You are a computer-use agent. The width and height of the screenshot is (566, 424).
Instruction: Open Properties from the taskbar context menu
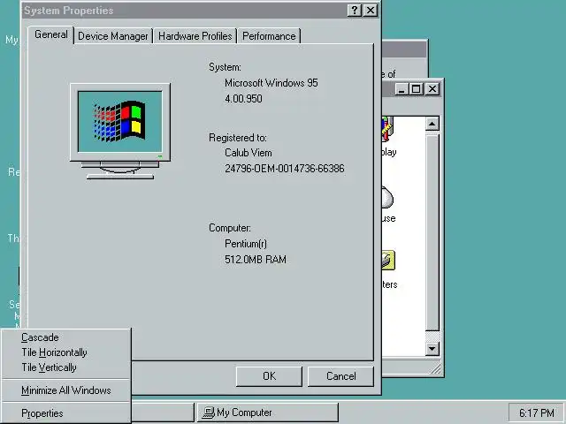(x=65, y=413)
